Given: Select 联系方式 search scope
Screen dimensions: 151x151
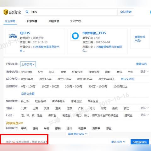Looking at the screenshot, I should (77, 72).
